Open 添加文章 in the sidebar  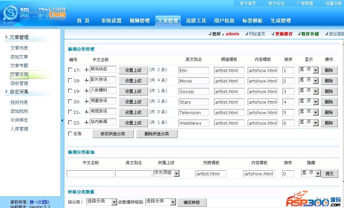19,57
